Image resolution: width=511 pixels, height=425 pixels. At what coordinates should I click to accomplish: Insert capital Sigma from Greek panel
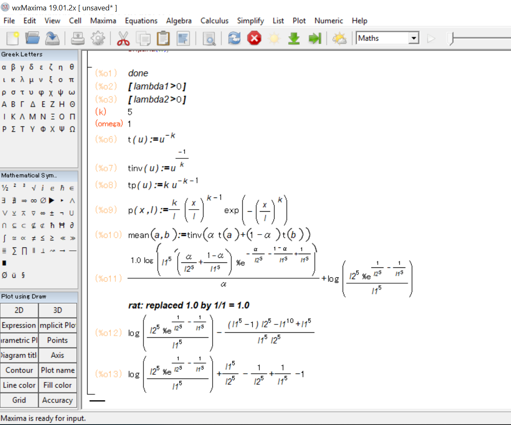[x=13, y=129]
